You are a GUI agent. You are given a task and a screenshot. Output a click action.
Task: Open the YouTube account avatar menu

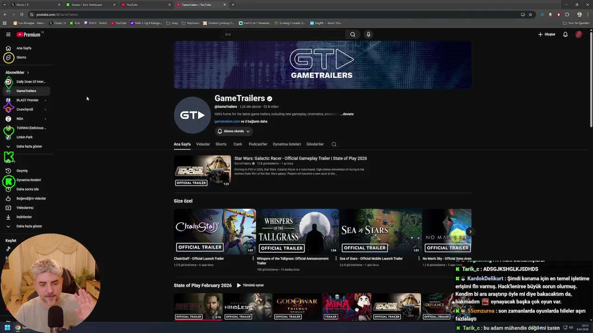[x=579, y=34]
